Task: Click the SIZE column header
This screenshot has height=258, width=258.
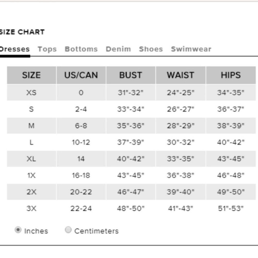Action: pos(31,75)
